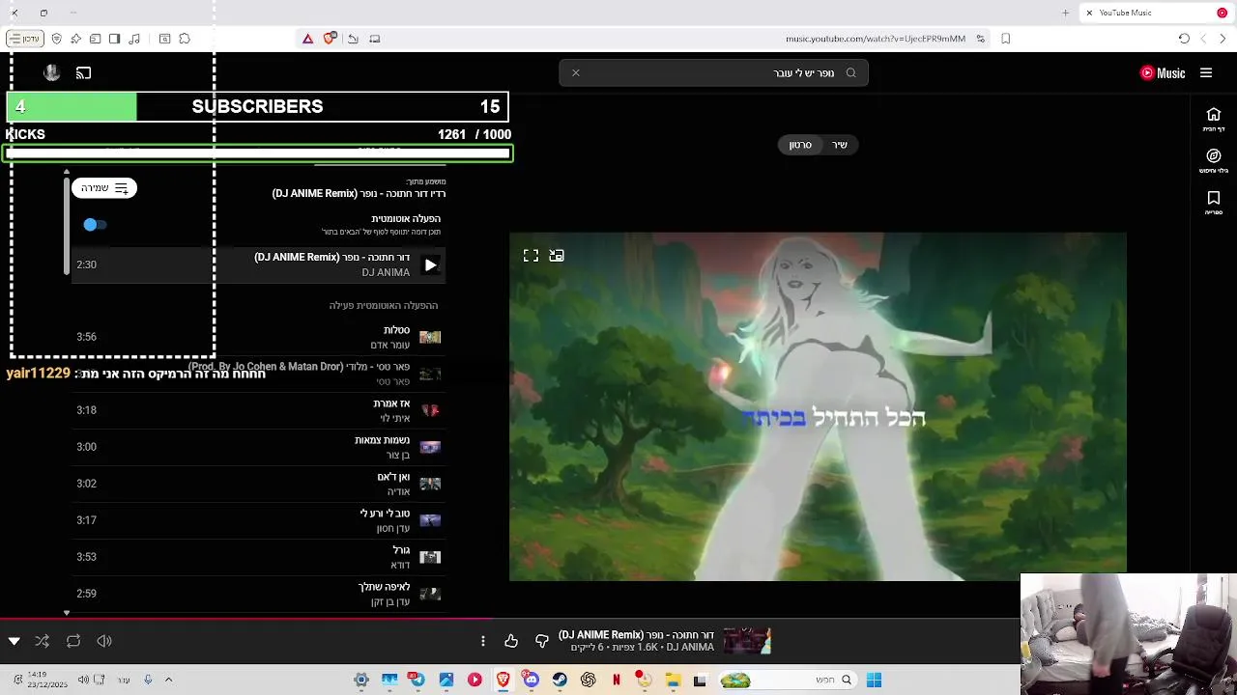Bookmark this page in the address bar
Image resolution: width=1237 pixels, height=695 pixels.
point(1006,39)
